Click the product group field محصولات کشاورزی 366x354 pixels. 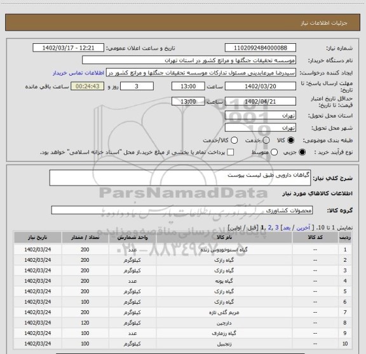point(182,210)
